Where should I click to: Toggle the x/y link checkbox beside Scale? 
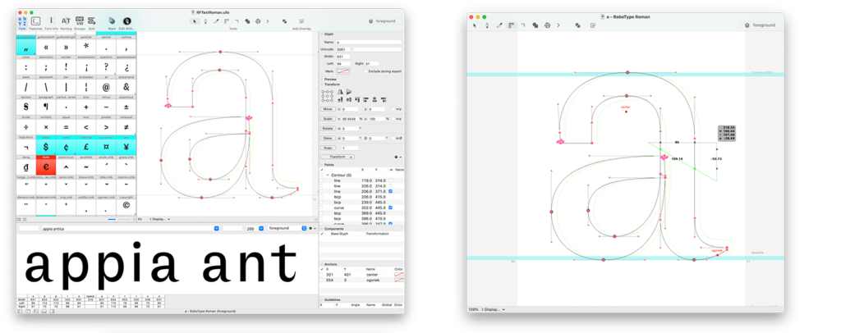pyautogui.click(x=393, y=118)
